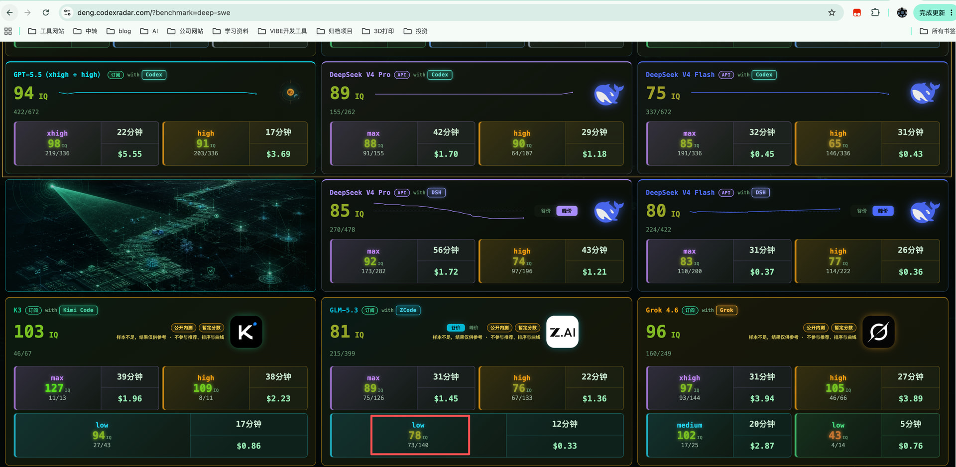Open the 学习资料 bookmark folder
956x467 pixels.
[x=231, y=31]
